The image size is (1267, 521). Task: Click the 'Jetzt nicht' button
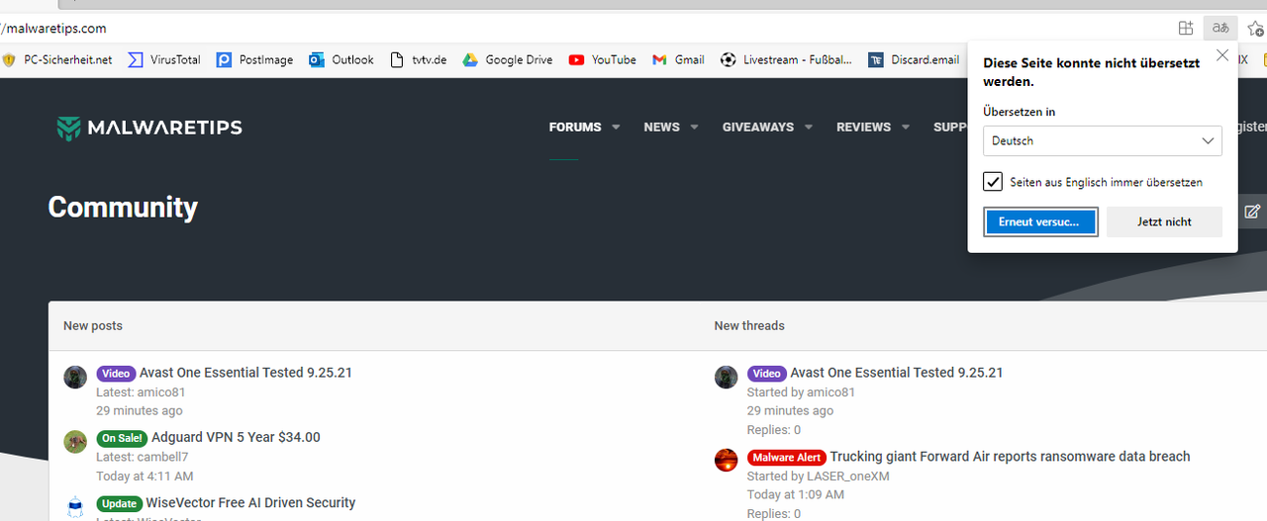[1164, 221]
